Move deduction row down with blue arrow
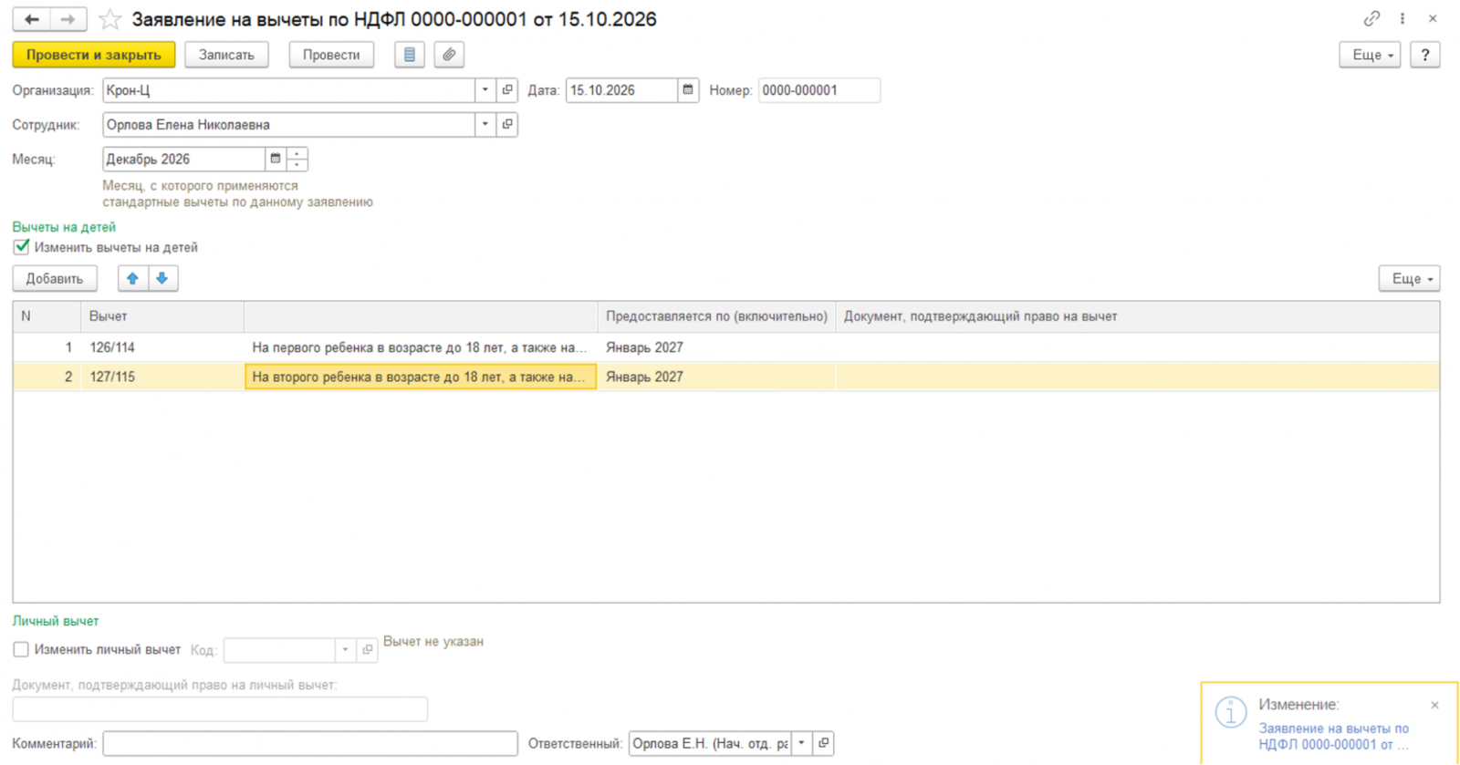The width and height of the screenshot is (1460, 765). [x=162, y=279]
